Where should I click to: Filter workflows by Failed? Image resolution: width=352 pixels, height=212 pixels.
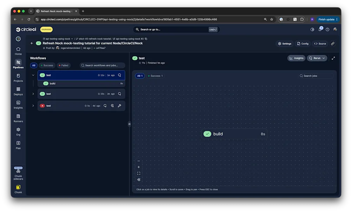(x=64, y=65)
